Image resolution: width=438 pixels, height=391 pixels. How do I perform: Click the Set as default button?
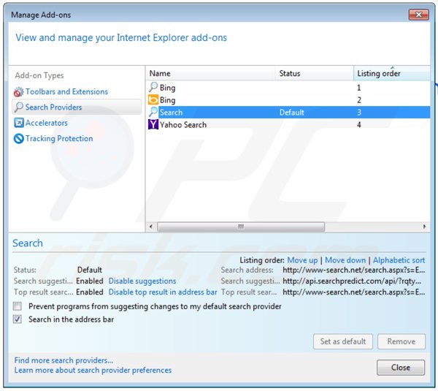tap(343, 341)
